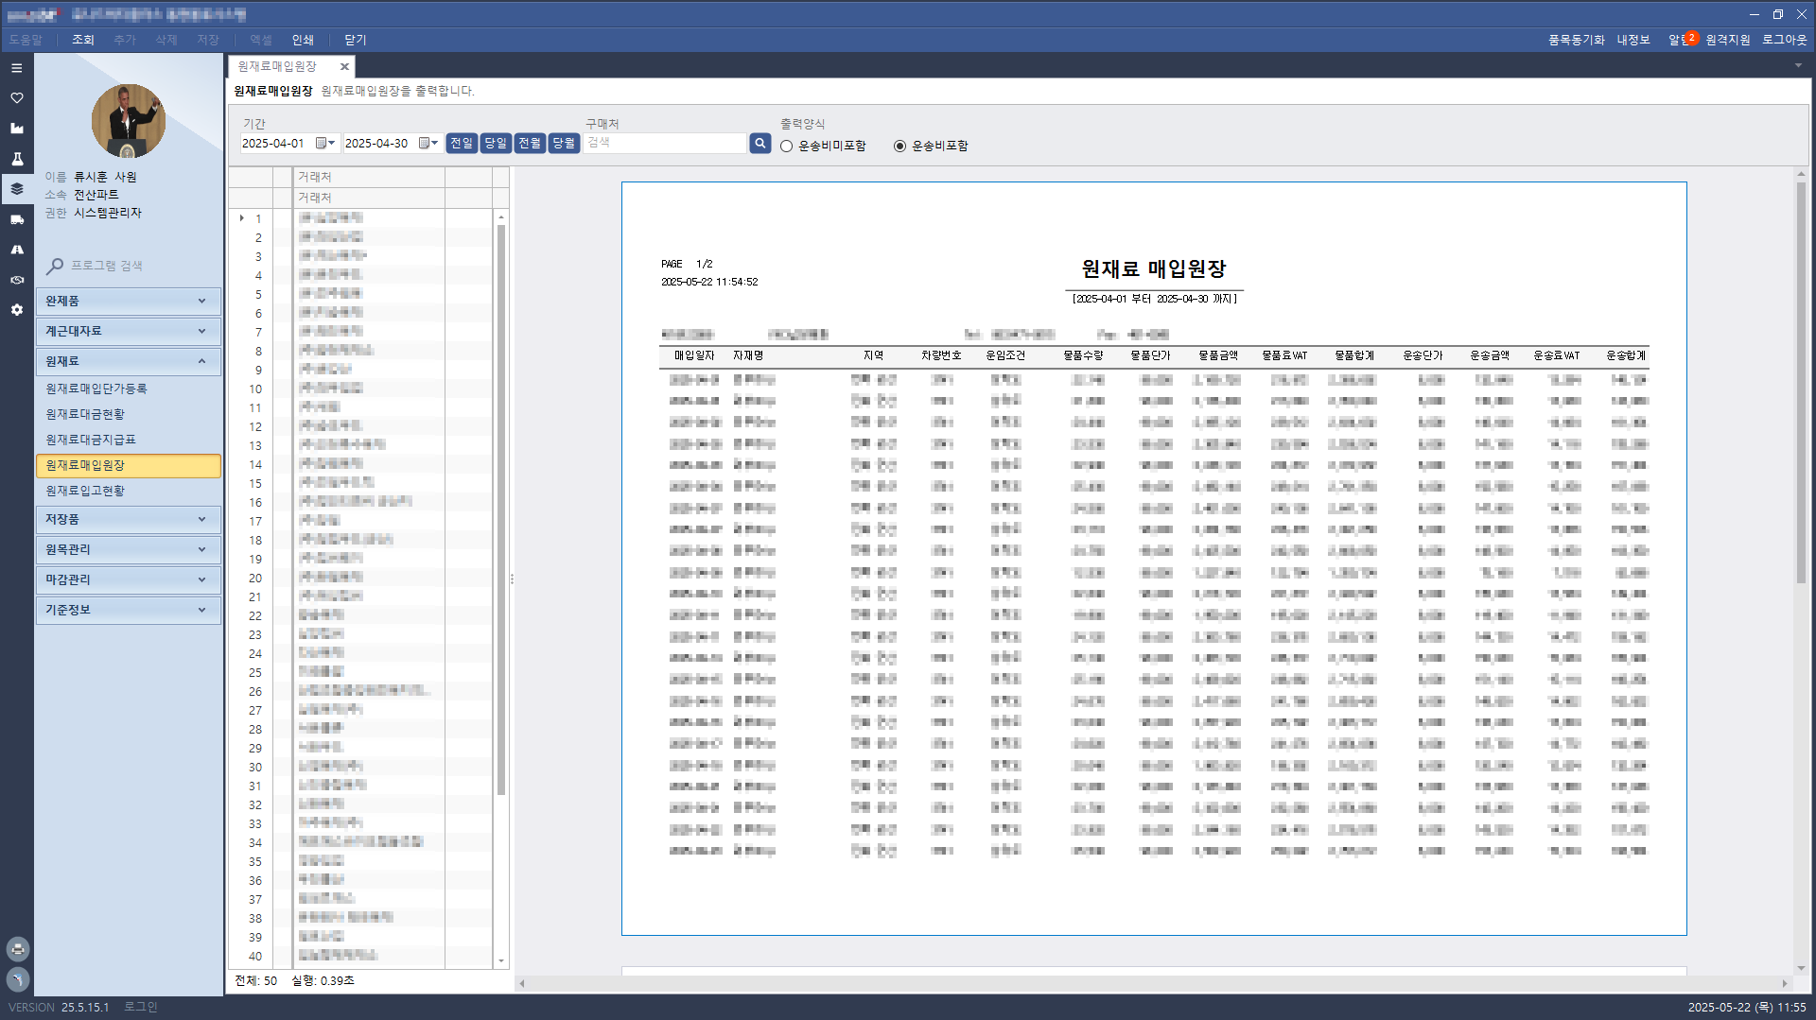Click the 전월 date shortcut button
The image size is (1816, 1020).
pos(530,143)
